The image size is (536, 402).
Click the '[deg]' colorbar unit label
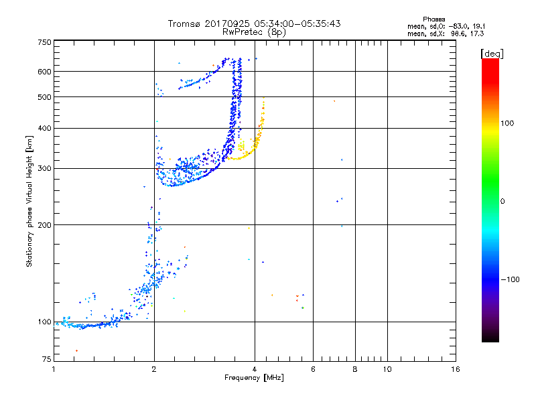[x=492, y=54]
